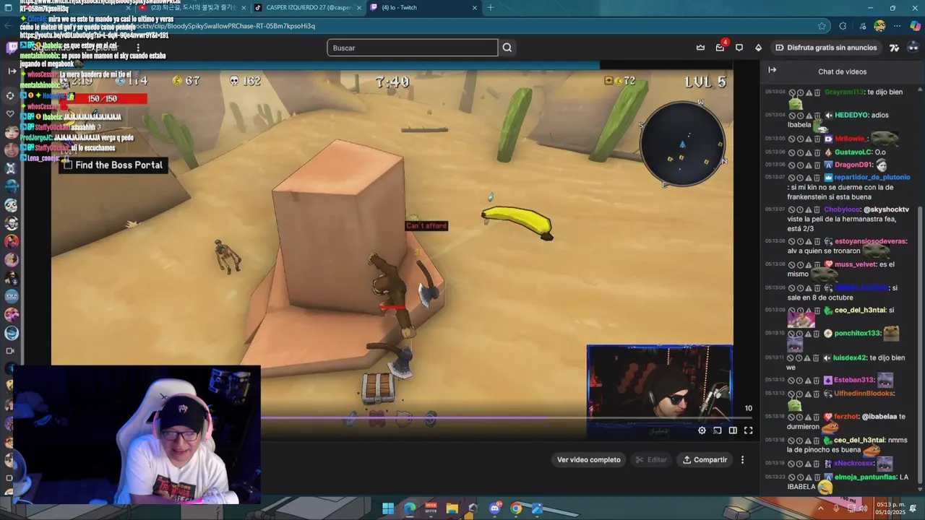Viewport: 925px width, 520px height.
Task: Click the Compartir share button
Action: (705, 459)
